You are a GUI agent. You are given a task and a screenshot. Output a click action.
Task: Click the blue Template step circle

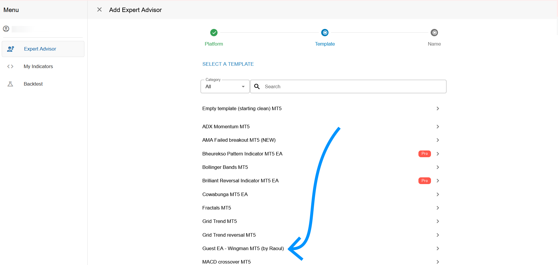[x=325, y=32]
